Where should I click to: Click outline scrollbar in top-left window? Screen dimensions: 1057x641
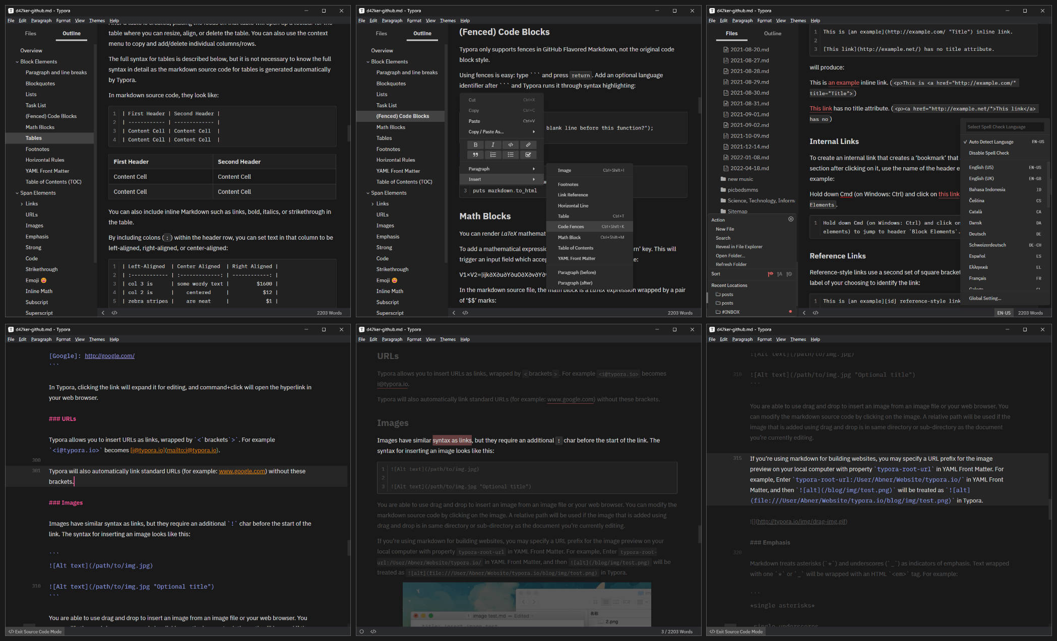coord(95,154)
